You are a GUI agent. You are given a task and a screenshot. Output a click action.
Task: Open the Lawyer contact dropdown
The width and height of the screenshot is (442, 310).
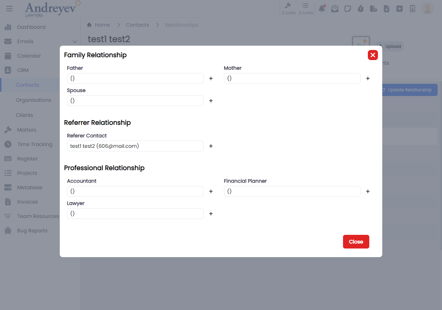135,214
